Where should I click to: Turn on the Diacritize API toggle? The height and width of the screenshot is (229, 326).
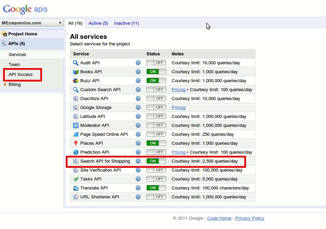click(156, 98)
